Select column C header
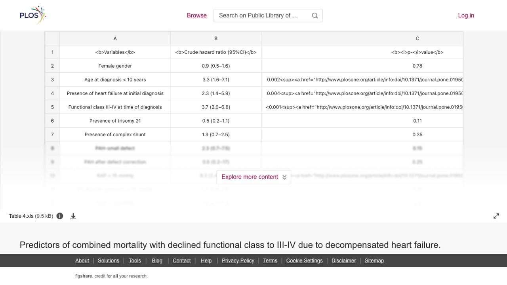The height and width of the screenshot is (285, 507). (362, 38)
